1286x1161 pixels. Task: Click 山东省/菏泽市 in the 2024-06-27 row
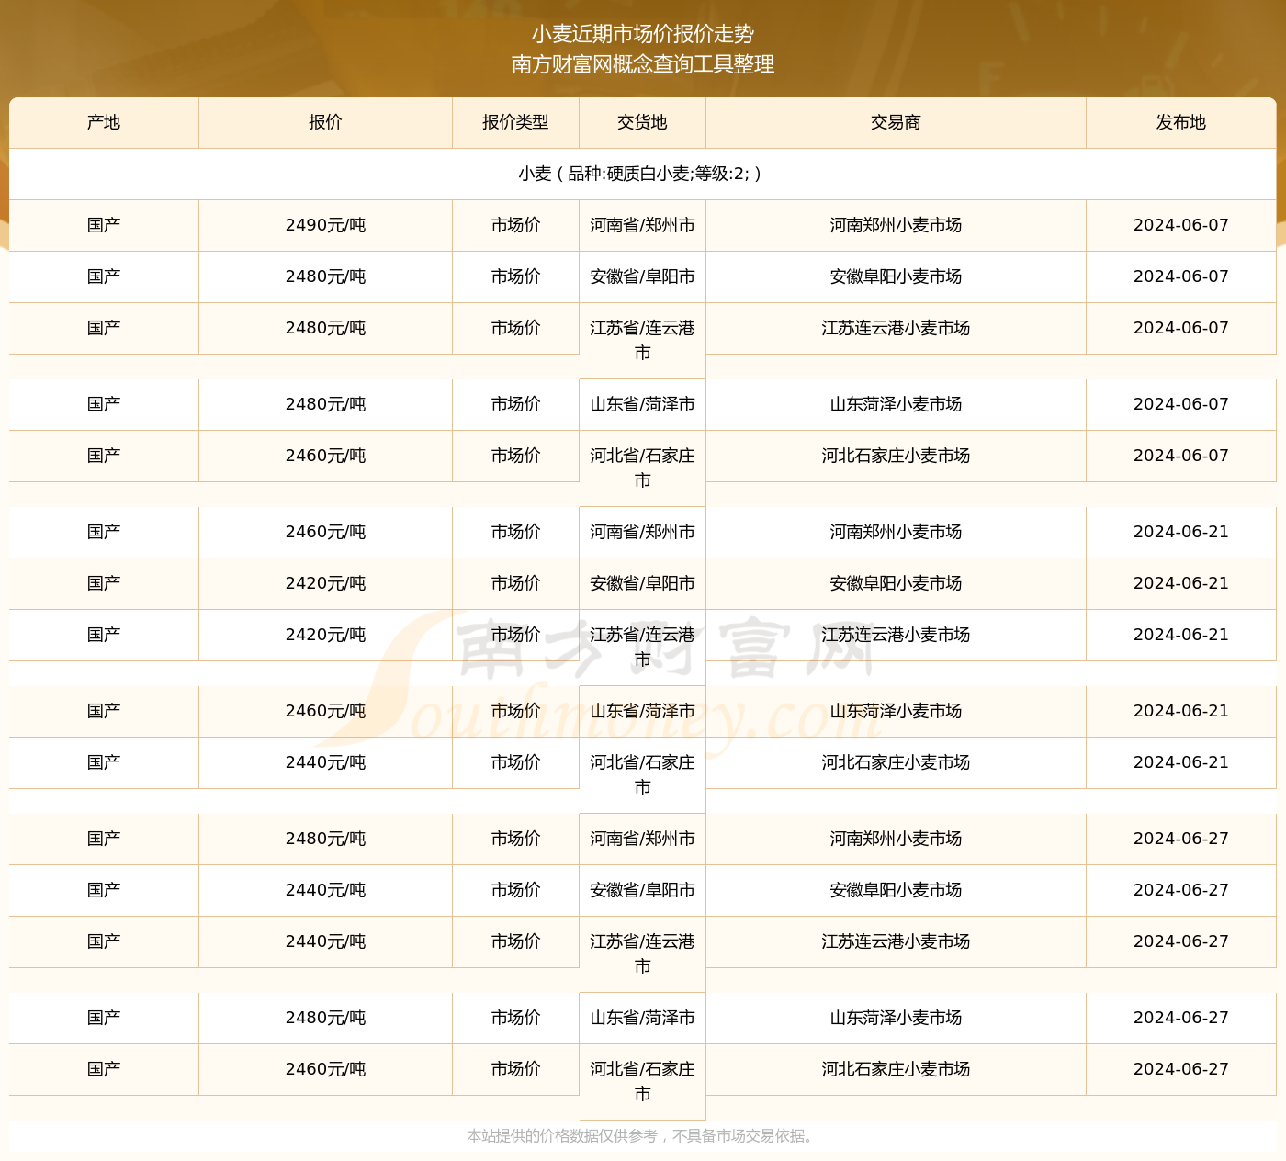click(x=642, y=1018)
